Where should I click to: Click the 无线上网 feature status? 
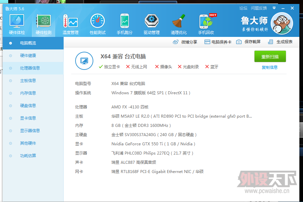tap(136, 67)
